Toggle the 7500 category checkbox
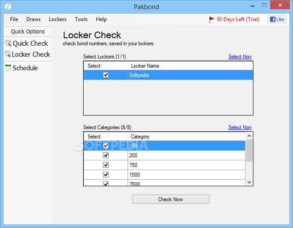 [106, 184]
